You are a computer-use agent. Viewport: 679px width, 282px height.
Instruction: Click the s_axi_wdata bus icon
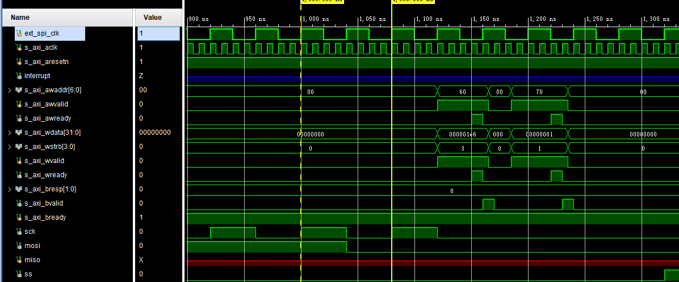(19, 133)
